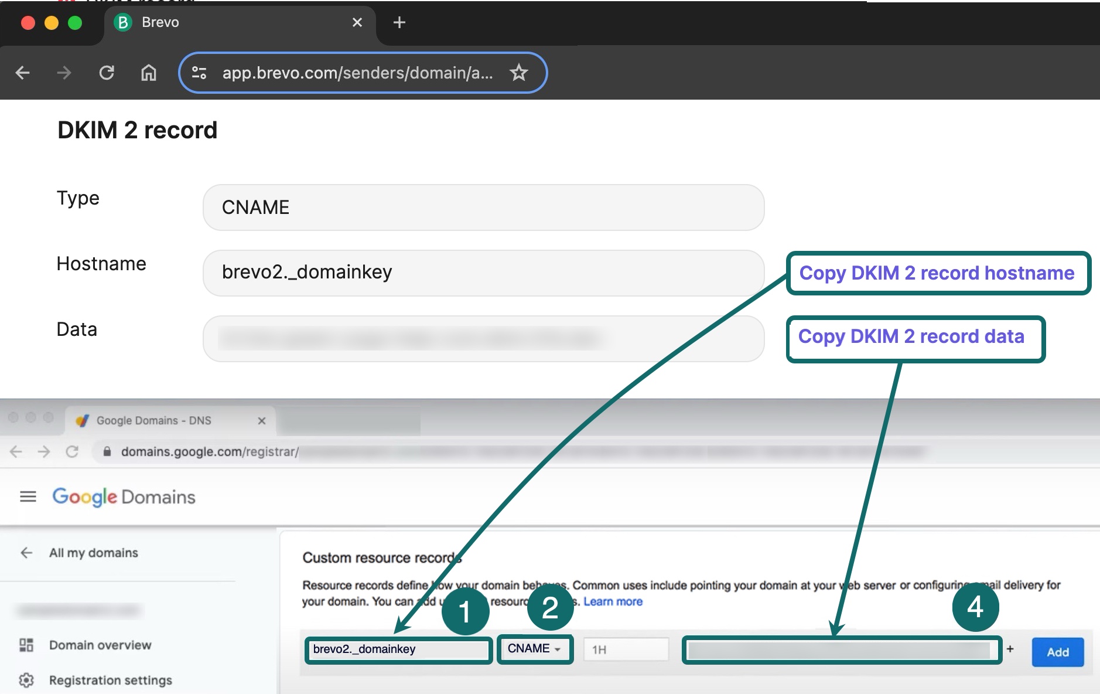Close the Google Domains - DNS tab
1100x694 pixels.
point(262,421)
